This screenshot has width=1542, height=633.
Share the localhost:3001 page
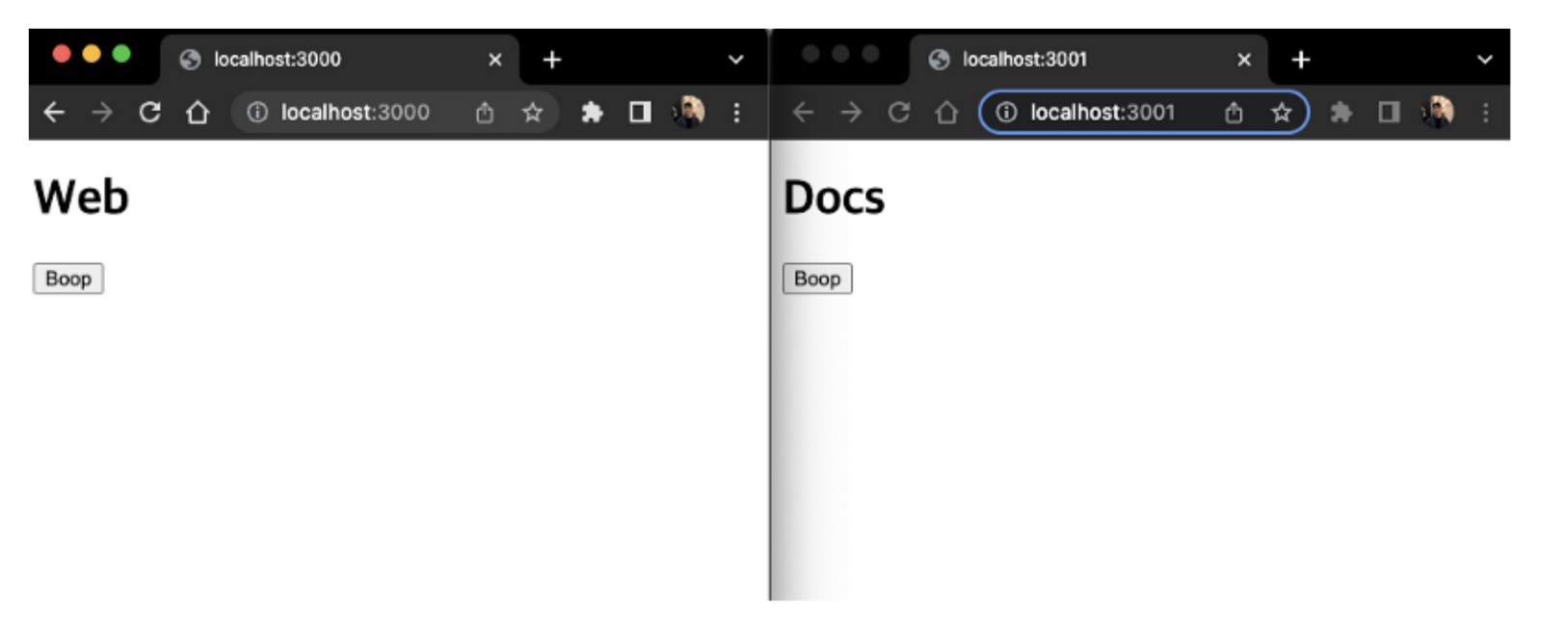point(1234,113)
